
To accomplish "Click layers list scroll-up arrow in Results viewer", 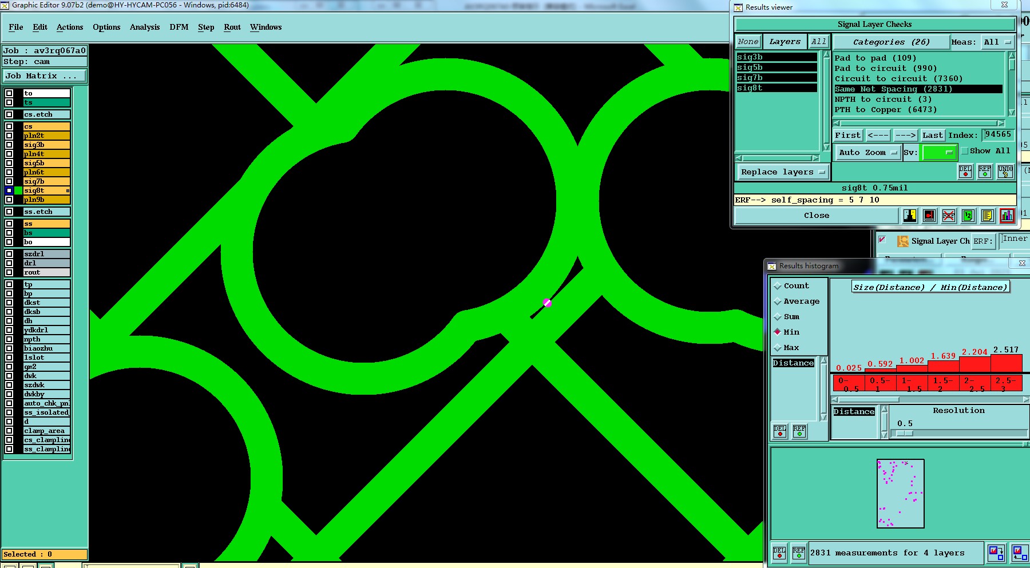I will coord(826,55).
